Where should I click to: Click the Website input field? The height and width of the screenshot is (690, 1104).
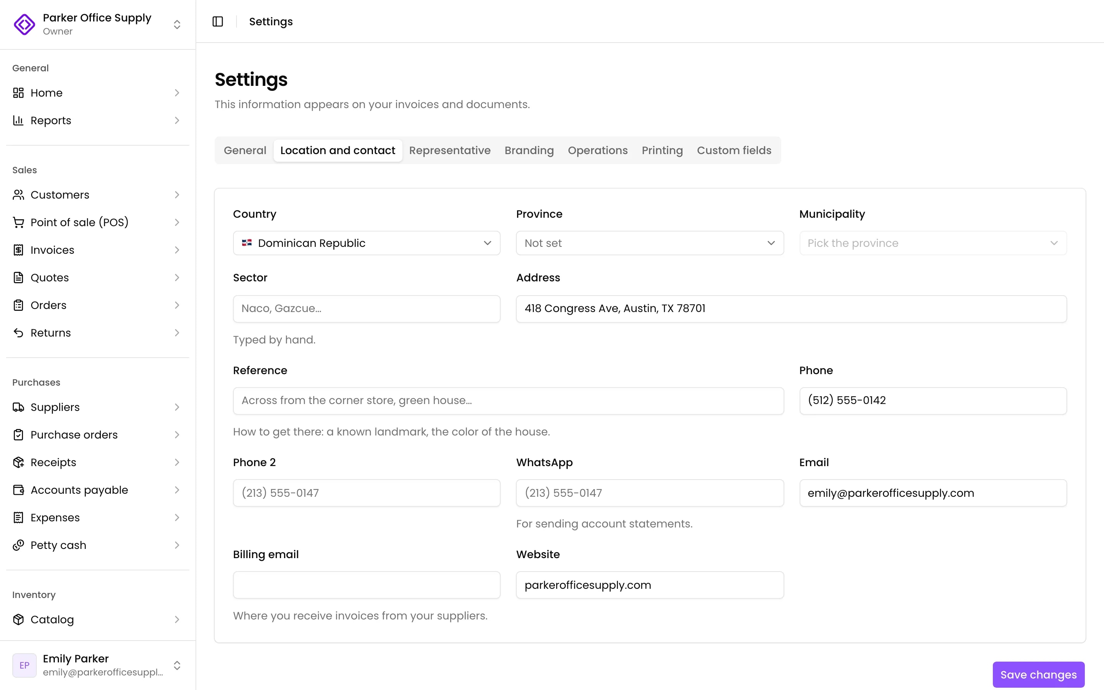point(650,585)
